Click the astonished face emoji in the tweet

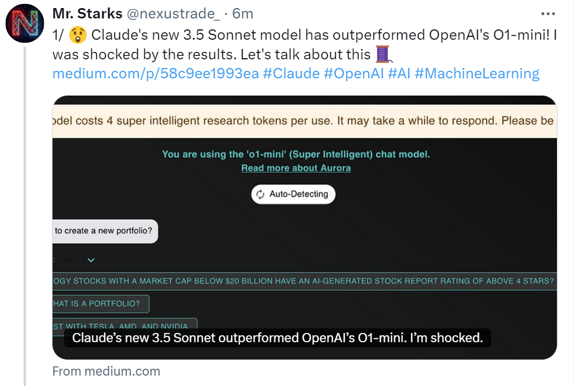76,35
